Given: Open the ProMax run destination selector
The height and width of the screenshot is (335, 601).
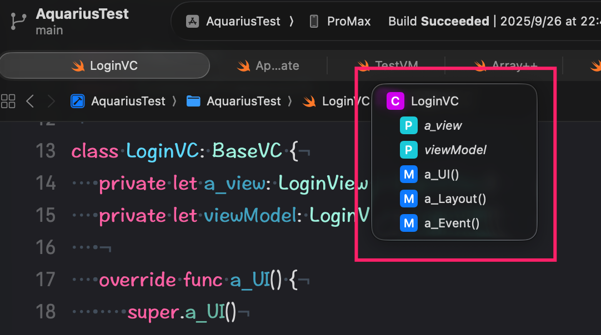Looking at the screenshot, I should [348, 22].
